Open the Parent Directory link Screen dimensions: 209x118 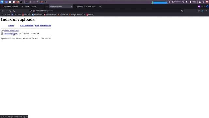(11, 30)
